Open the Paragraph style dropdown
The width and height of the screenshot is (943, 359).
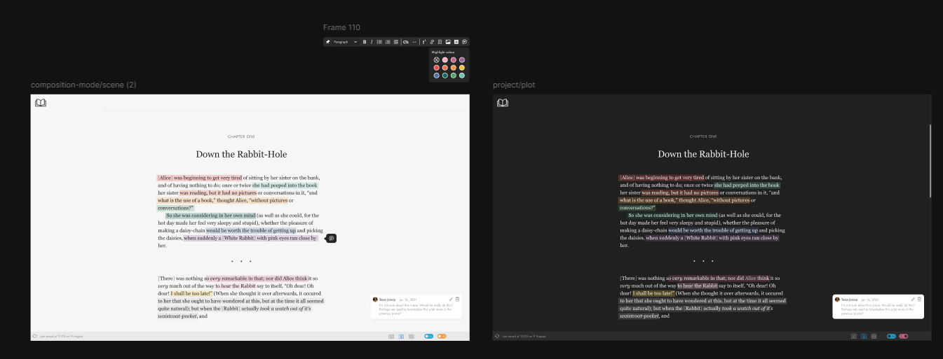tap(345, 42)
